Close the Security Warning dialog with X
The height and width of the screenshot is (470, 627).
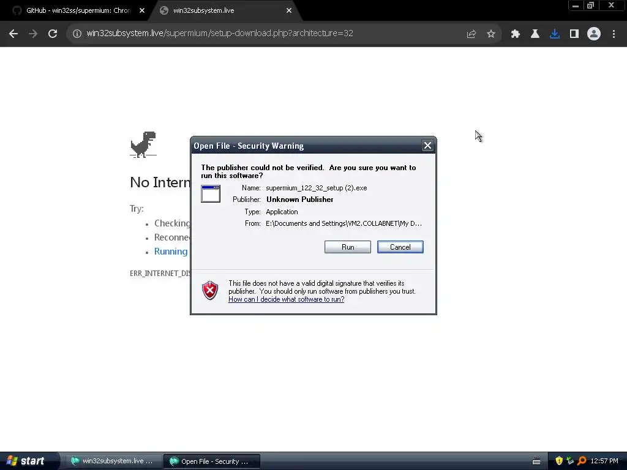tap(427, 146)
